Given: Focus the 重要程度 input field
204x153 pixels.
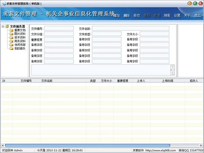Looking at the screenshot, I should pyautogui.click(x=59, y=39).
